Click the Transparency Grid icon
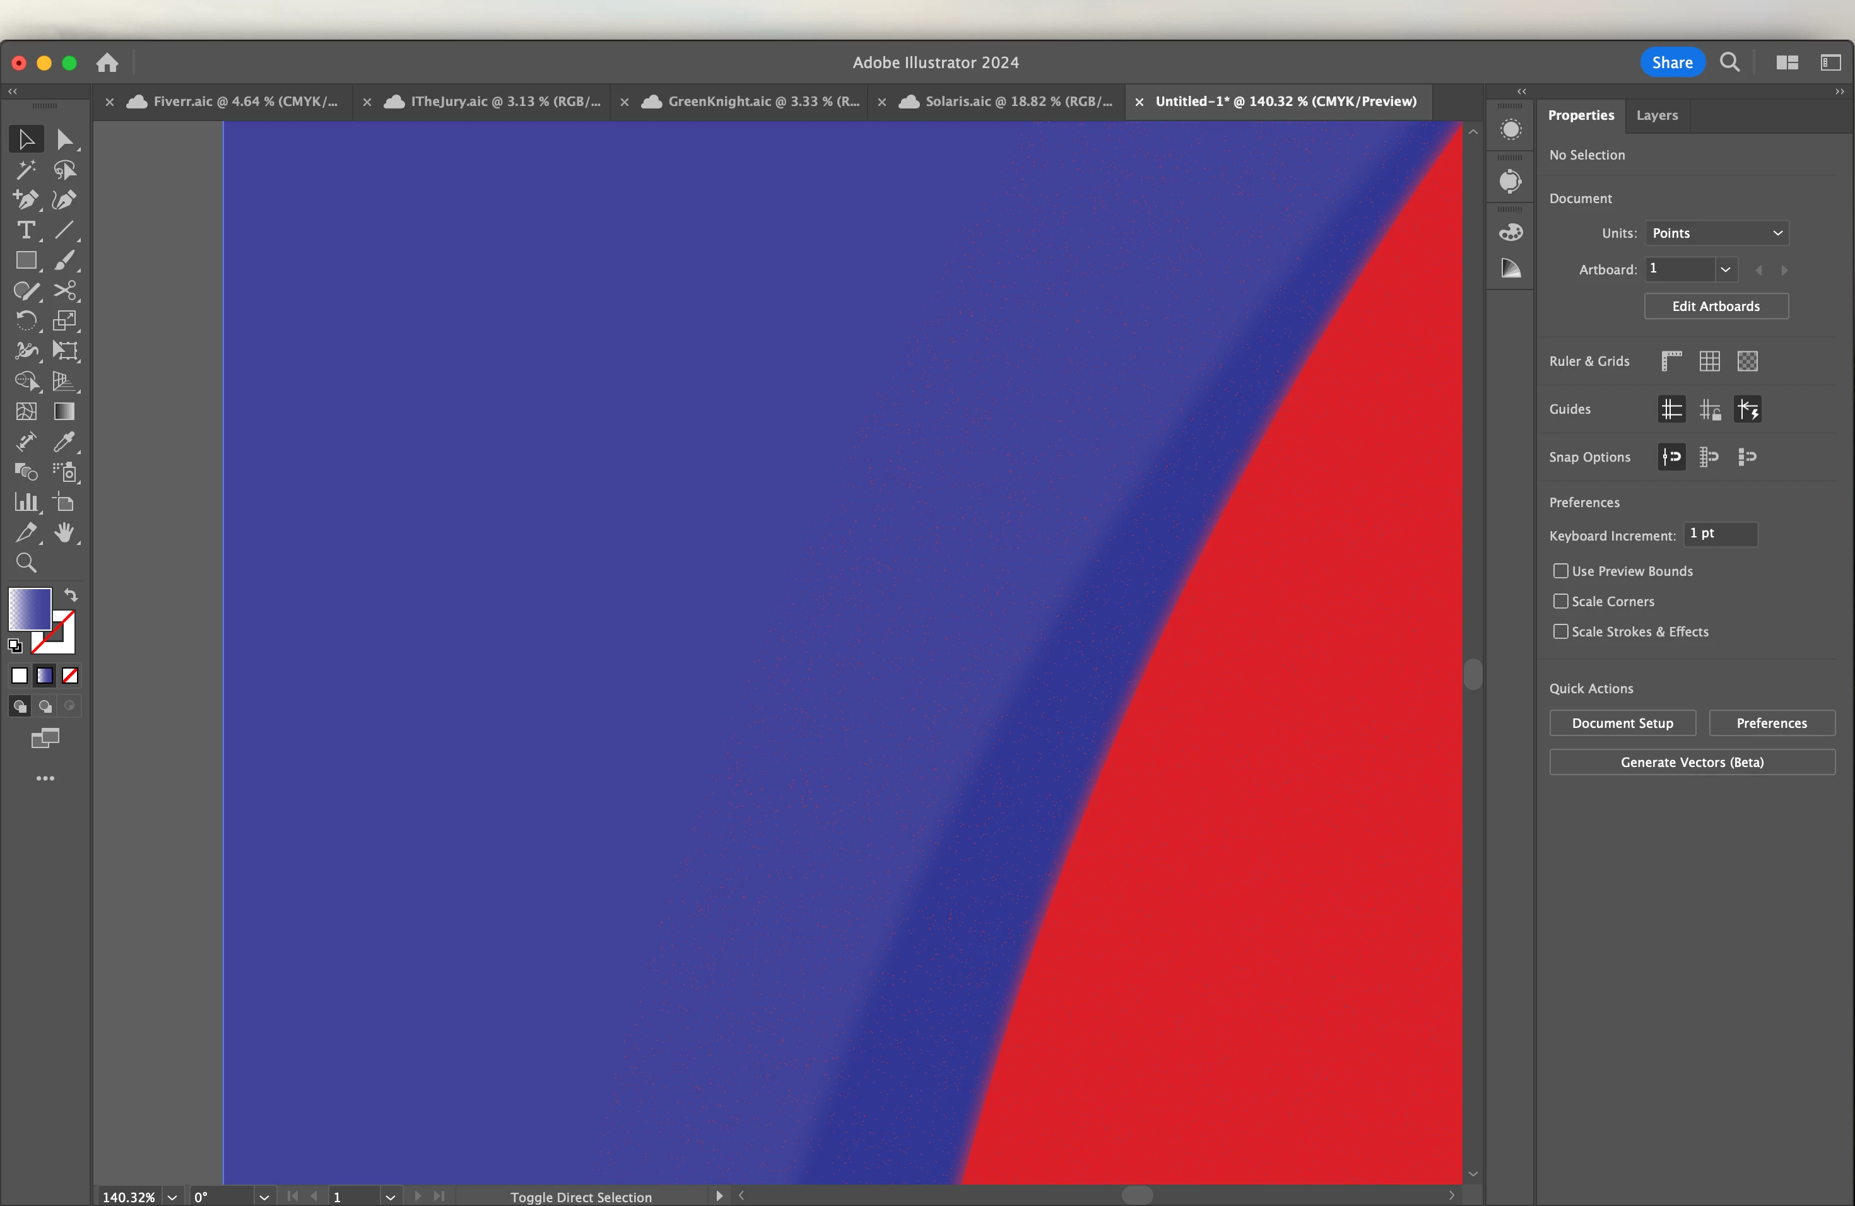The width and height of the screenshot is (1855, 1206). point(1748,361)
